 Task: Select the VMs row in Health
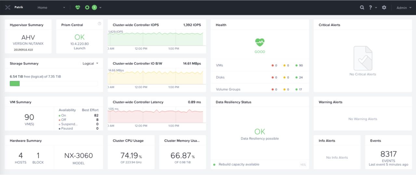(260, 66)
